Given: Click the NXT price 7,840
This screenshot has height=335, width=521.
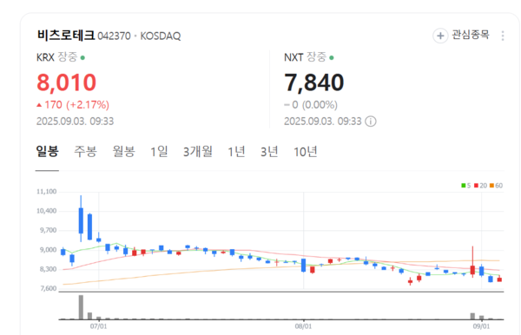Looking at the screenshot, I should pos(314,82).
